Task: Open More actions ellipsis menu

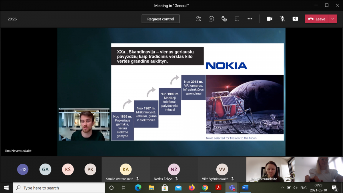Action: coord(250,19)
